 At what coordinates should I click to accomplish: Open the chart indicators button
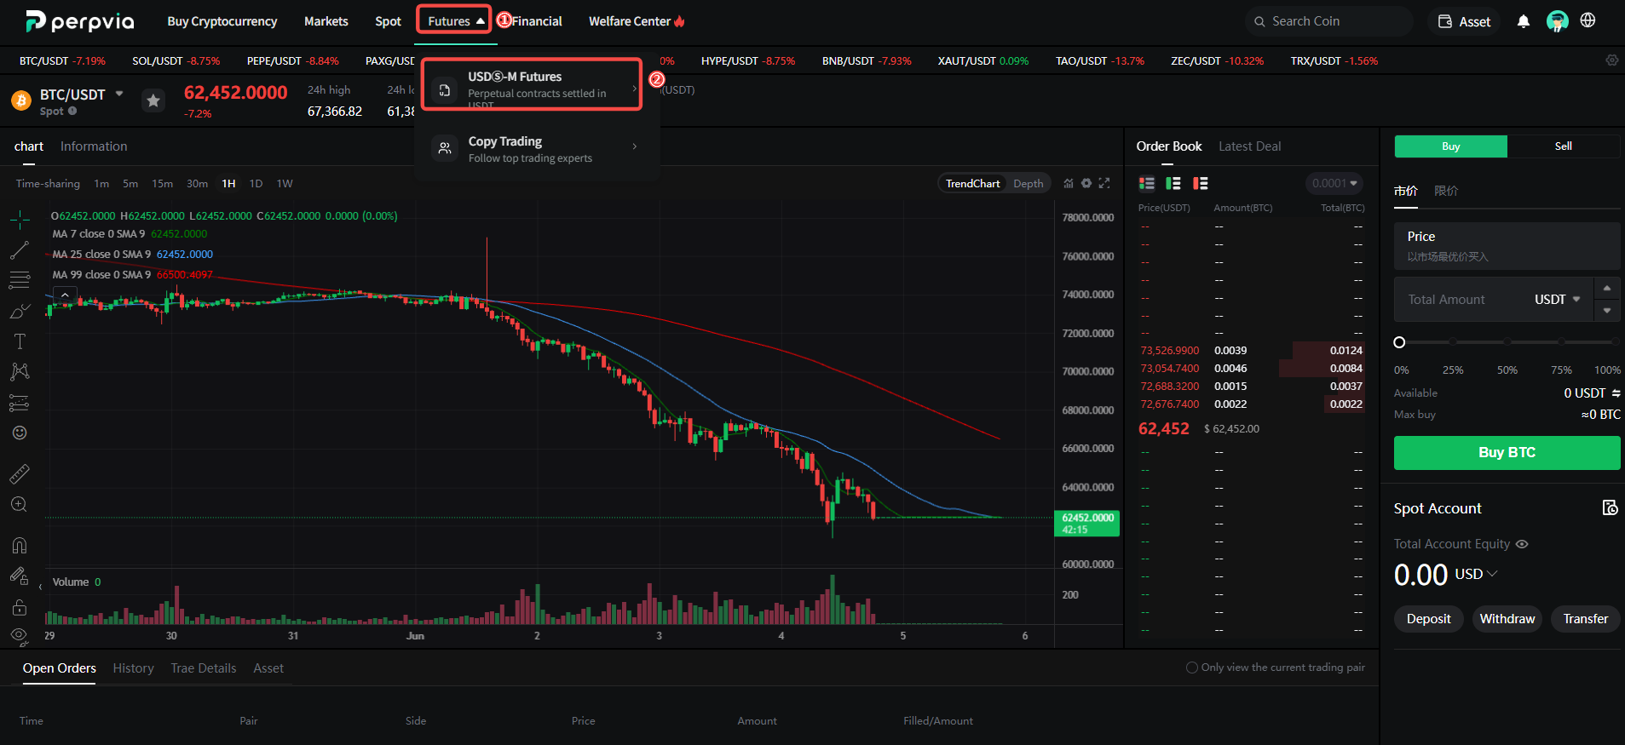1069,183
